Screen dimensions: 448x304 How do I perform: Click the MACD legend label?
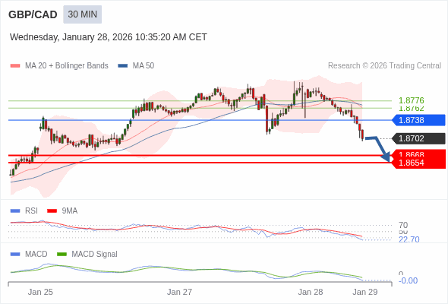pos(36,255)
